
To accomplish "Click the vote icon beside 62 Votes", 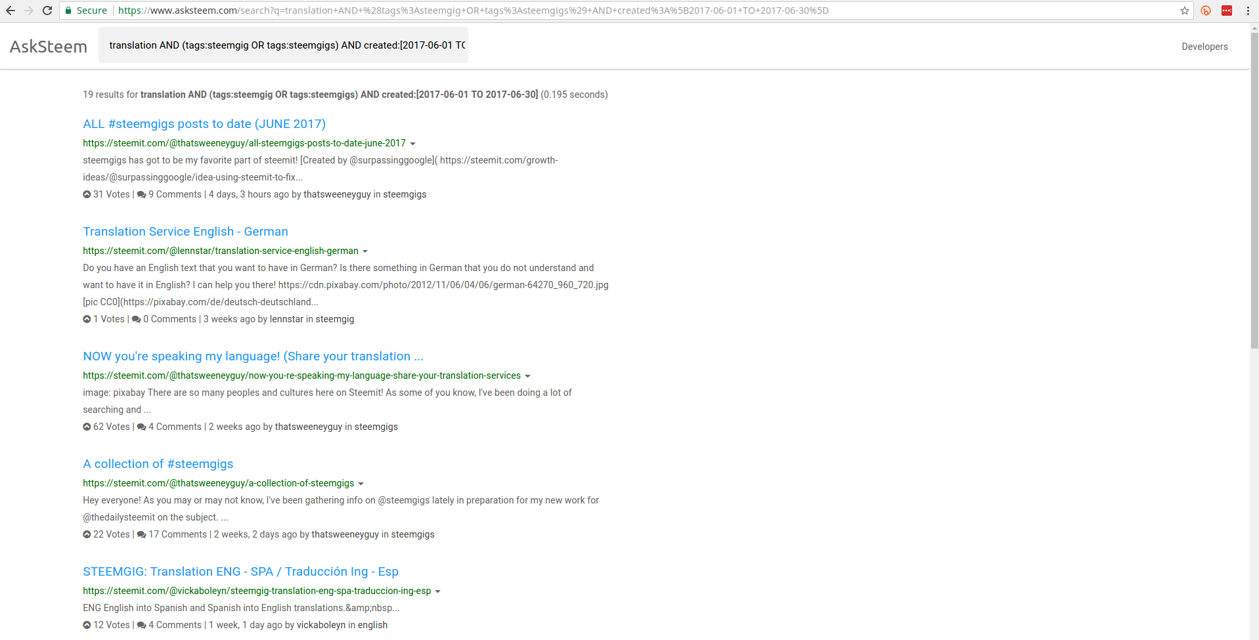I will [x=87, y=427].
